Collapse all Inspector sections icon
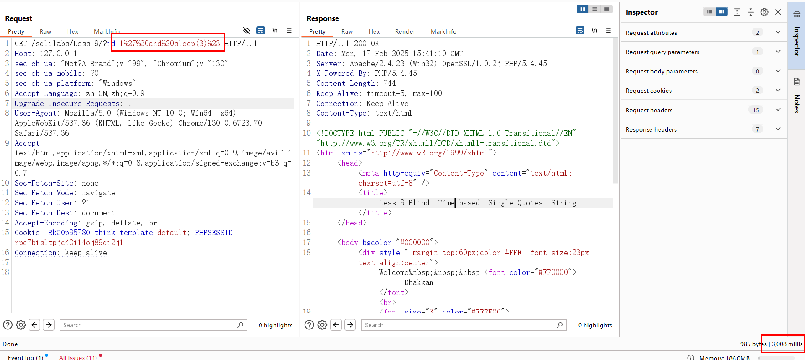 pyautogui.click(x=751, y=12)
